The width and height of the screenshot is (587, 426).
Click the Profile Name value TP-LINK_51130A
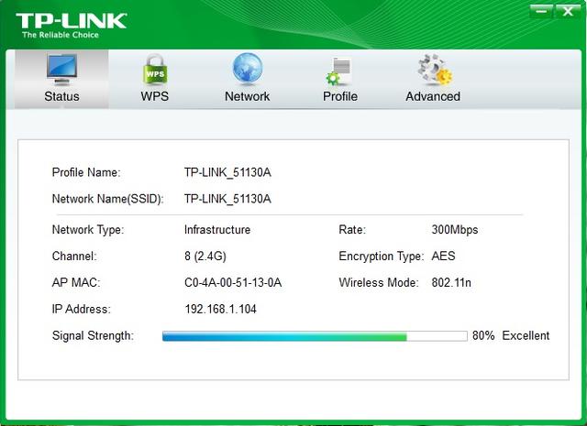click(227, 172)
